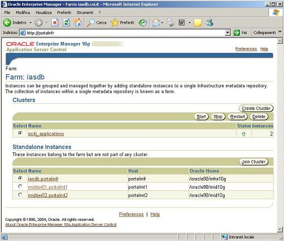The width and height of the screenshot is (284, 241).
Task: Open the Preferiti menu
Action: click(x=64, y=12)
